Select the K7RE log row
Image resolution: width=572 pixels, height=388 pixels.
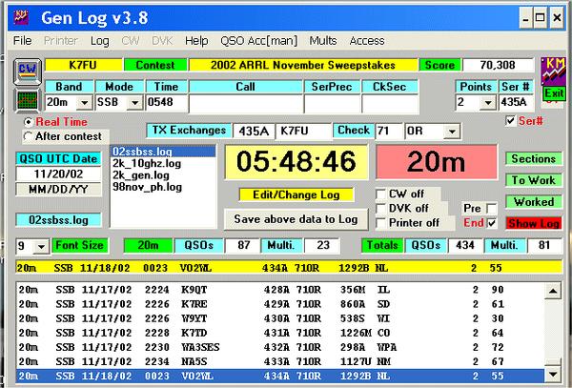280,304
